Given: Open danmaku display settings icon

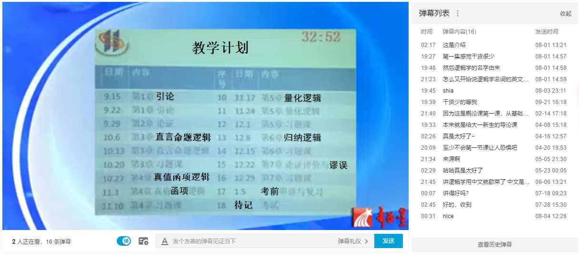Looking at the screenshot, I should [143, 241].
